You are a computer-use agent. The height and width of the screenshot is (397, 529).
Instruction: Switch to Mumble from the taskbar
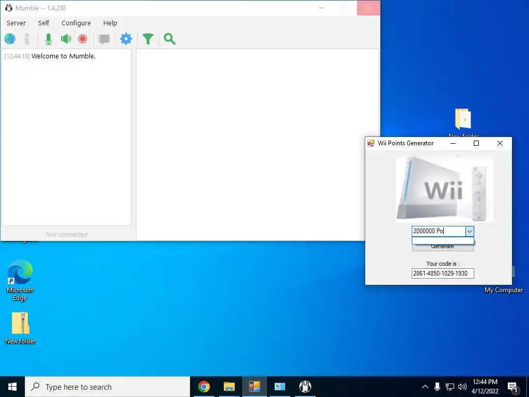point(305,387)
